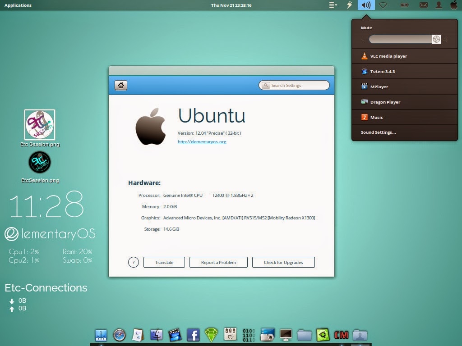The image size is (462, 346).
Task: Open the elementaryos.org link
Action: pyautogui.click(x=202, y=141)
